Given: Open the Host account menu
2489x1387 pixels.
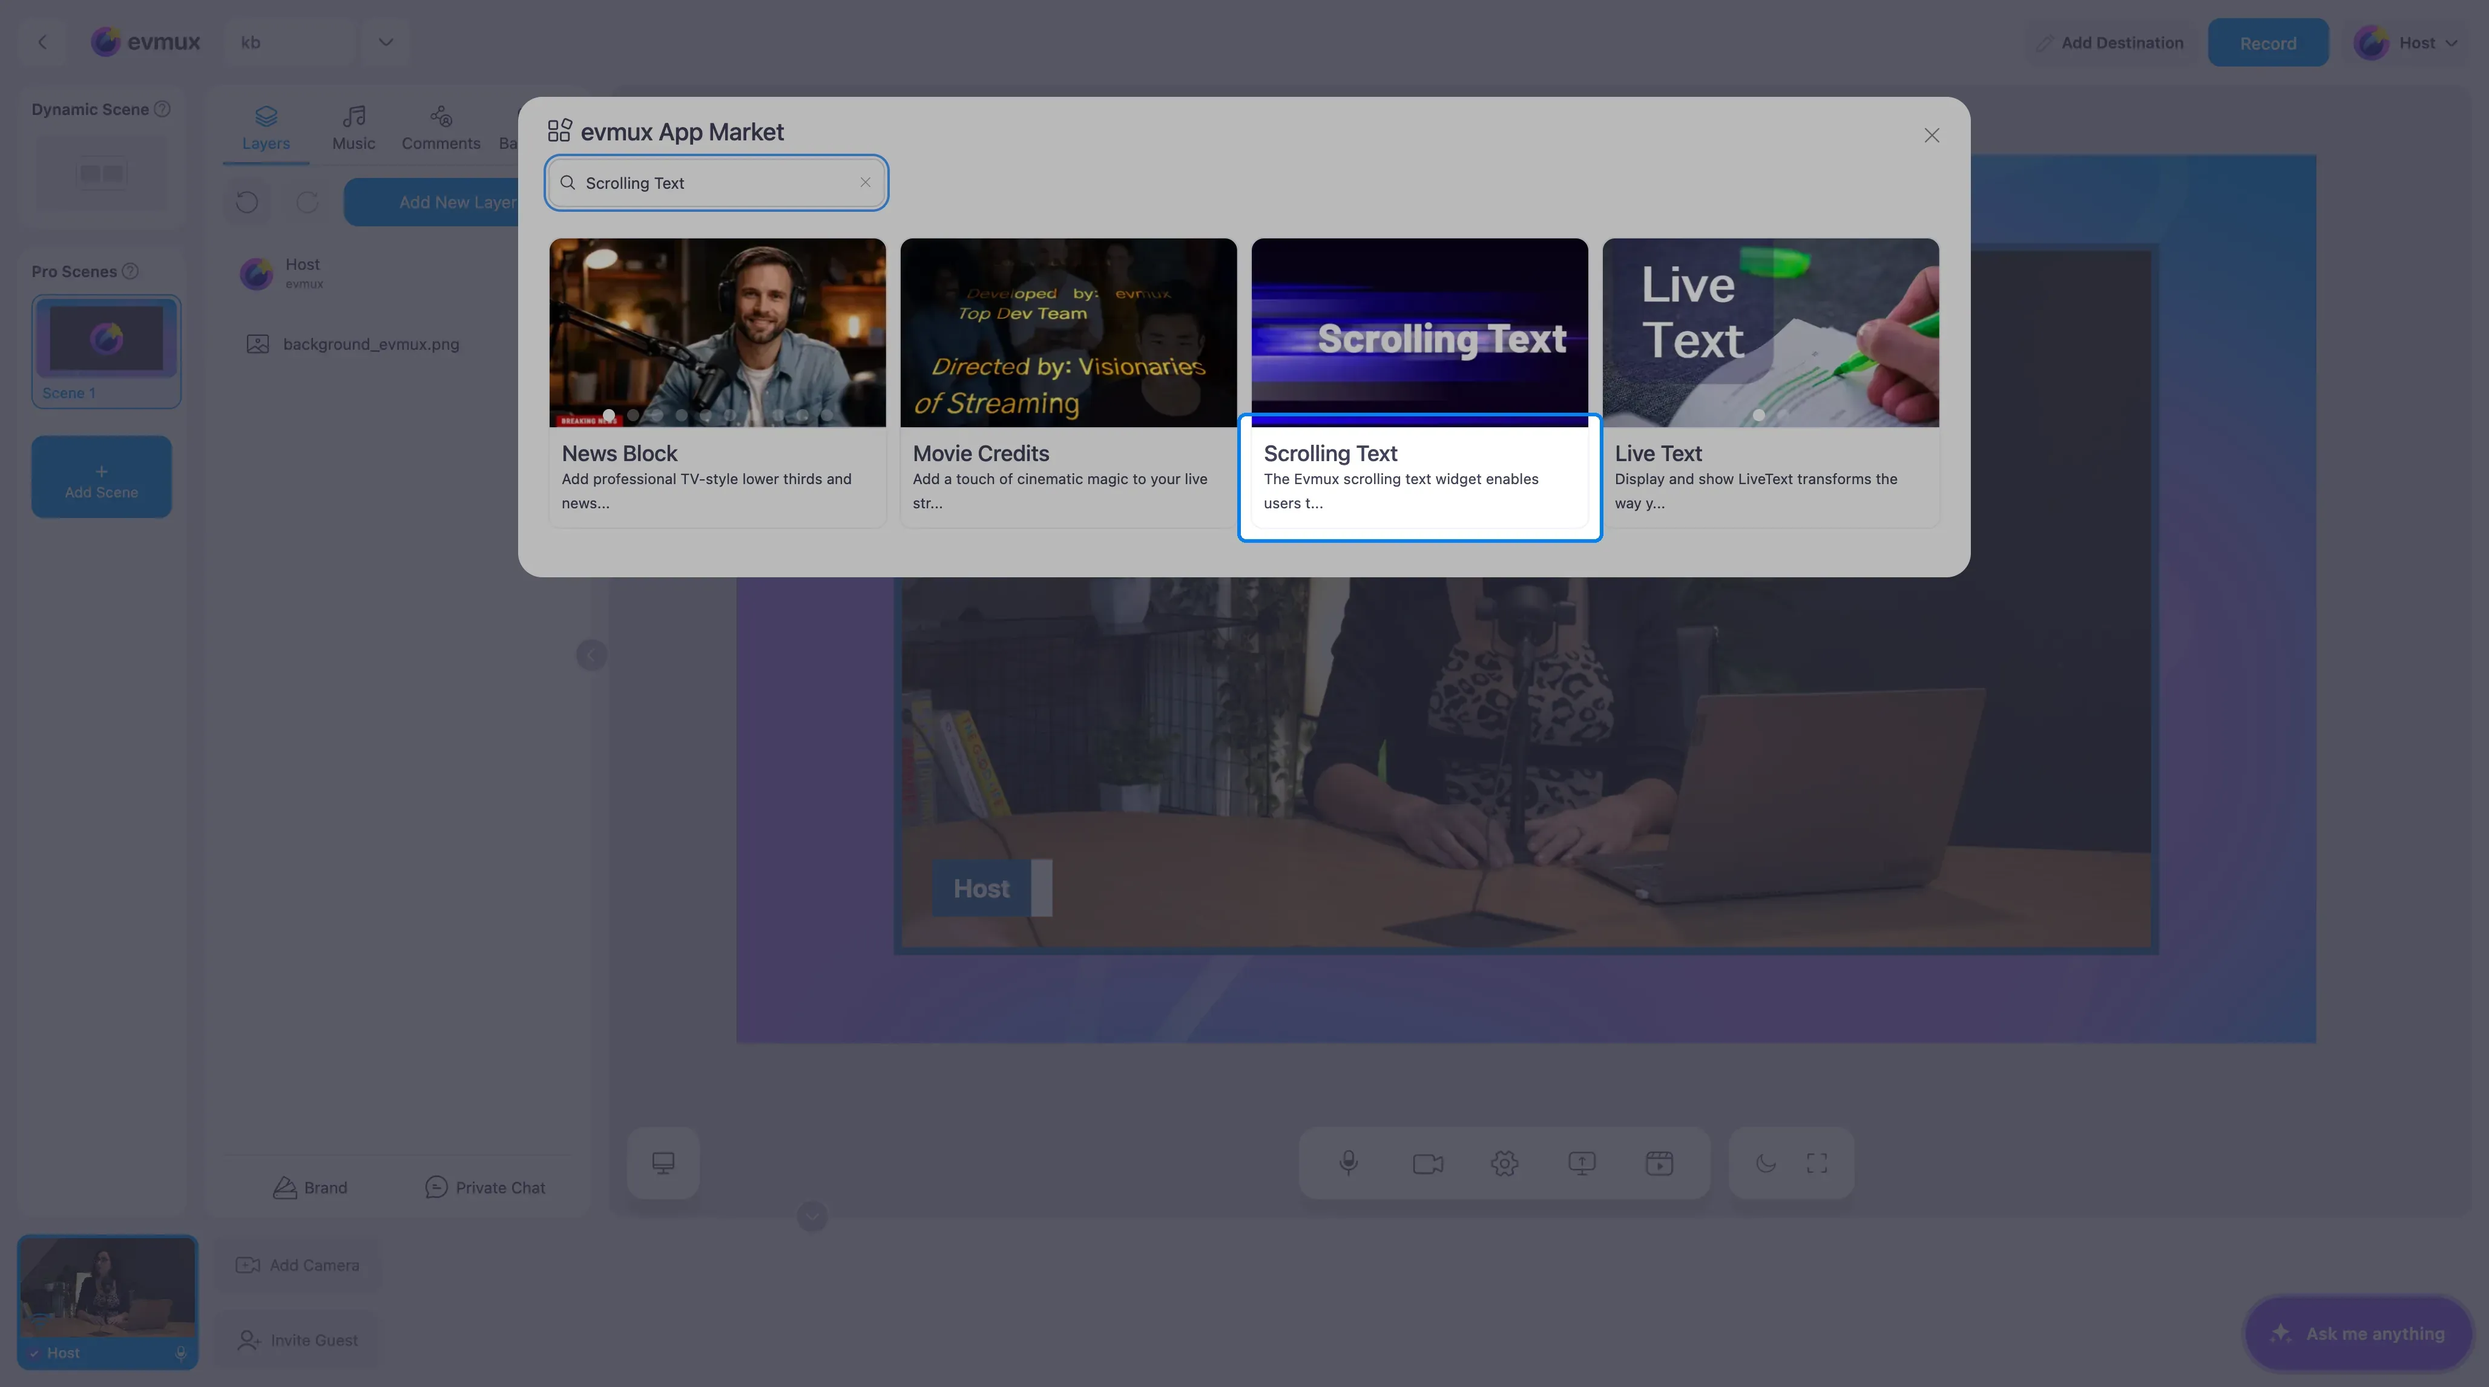Looking at the screenshot, I should coord(2406,42).
